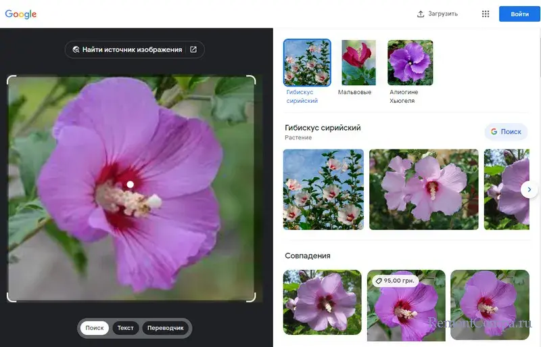
Task: Show next images with right arrow chevron
Action: click(x=529, y=189)
